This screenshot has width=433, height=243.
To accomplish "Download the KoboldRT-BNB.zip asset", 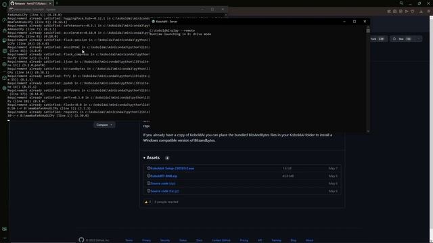I will pos(164,175).
